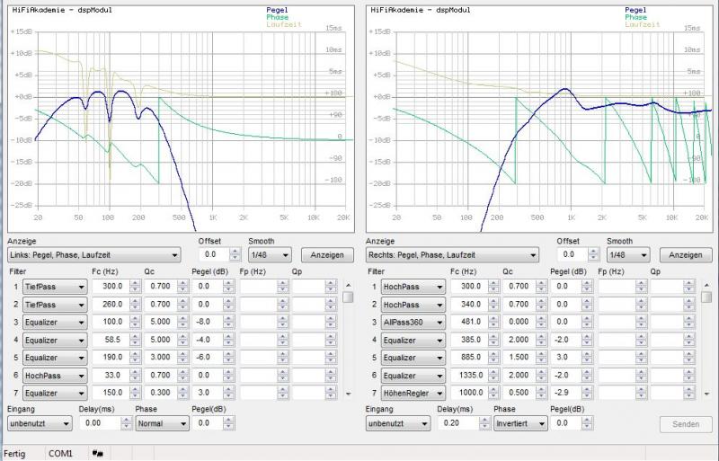Click scroll-up arrow of right filter list
719x461 pixels.
[x=706, y=286]
